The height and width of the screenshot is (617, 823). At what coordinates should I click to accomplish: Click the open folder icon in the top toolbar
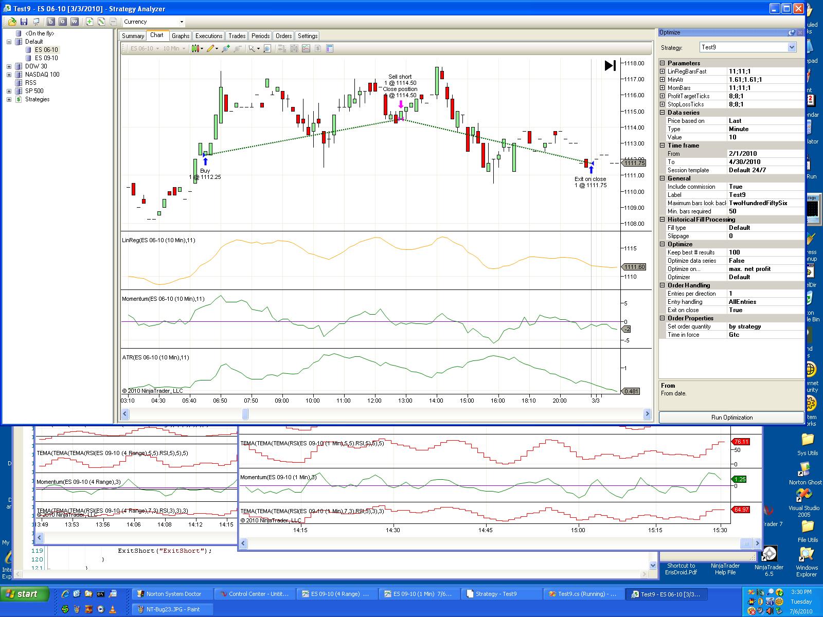point(11,22)
